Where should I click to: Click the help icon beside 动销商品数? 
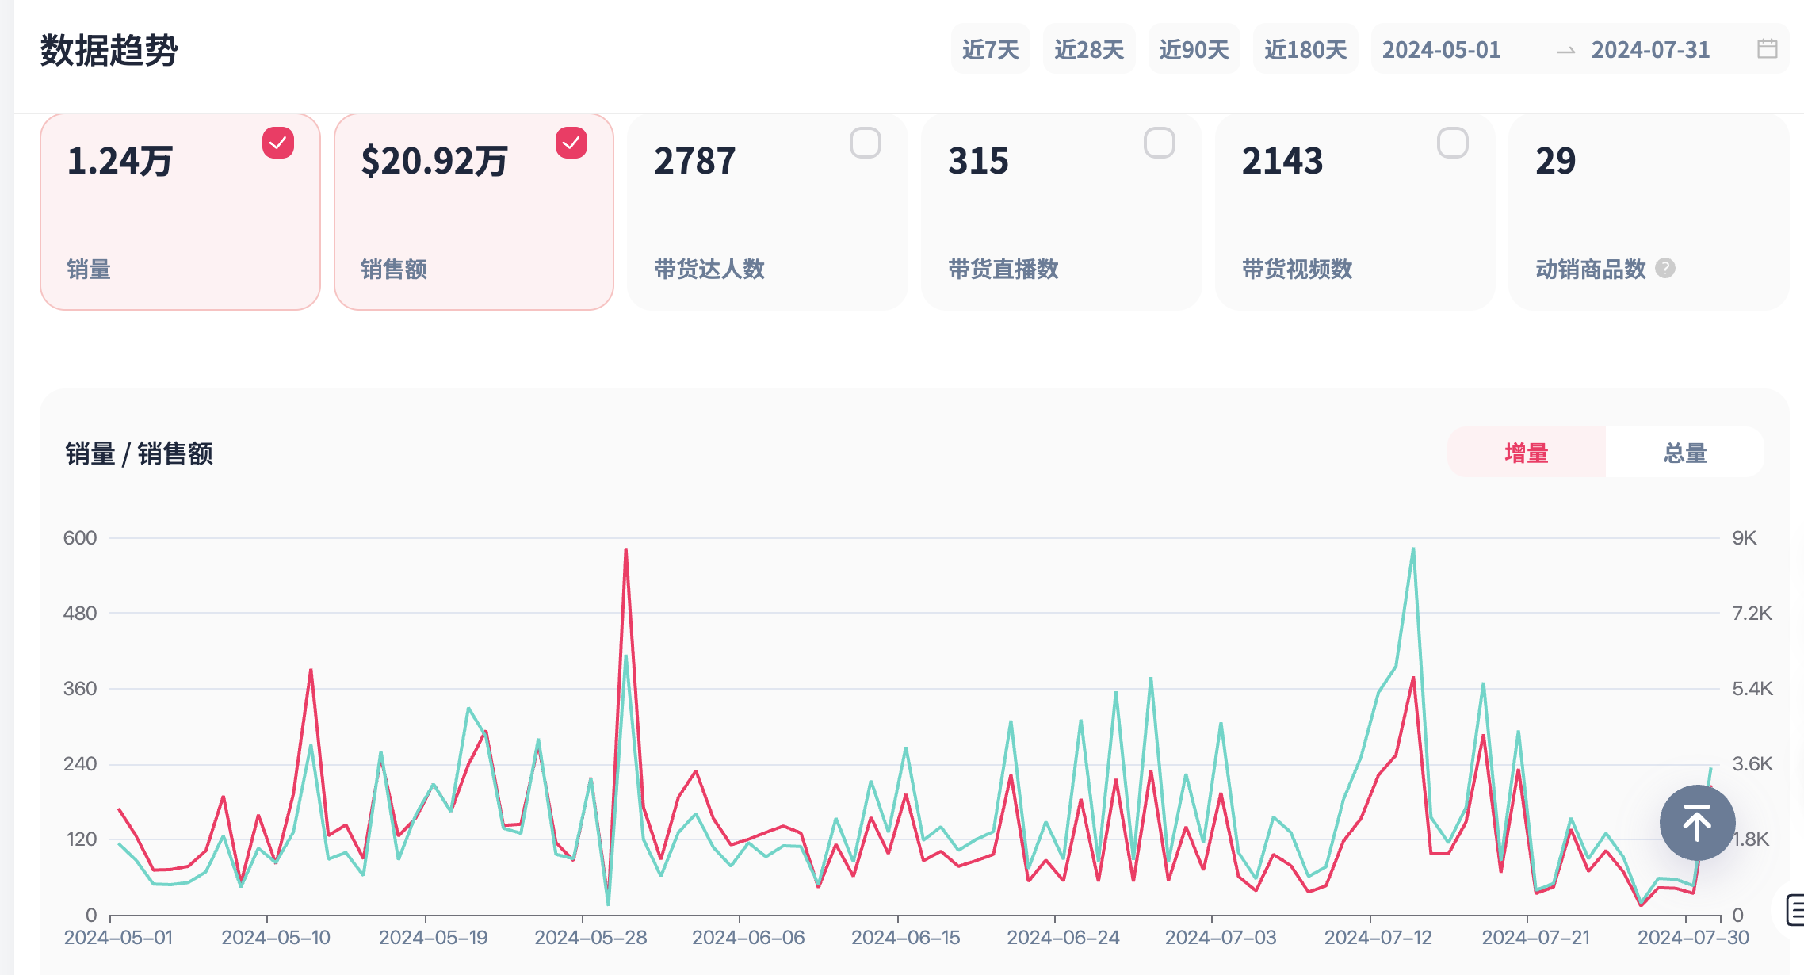tap(1665, 269)
